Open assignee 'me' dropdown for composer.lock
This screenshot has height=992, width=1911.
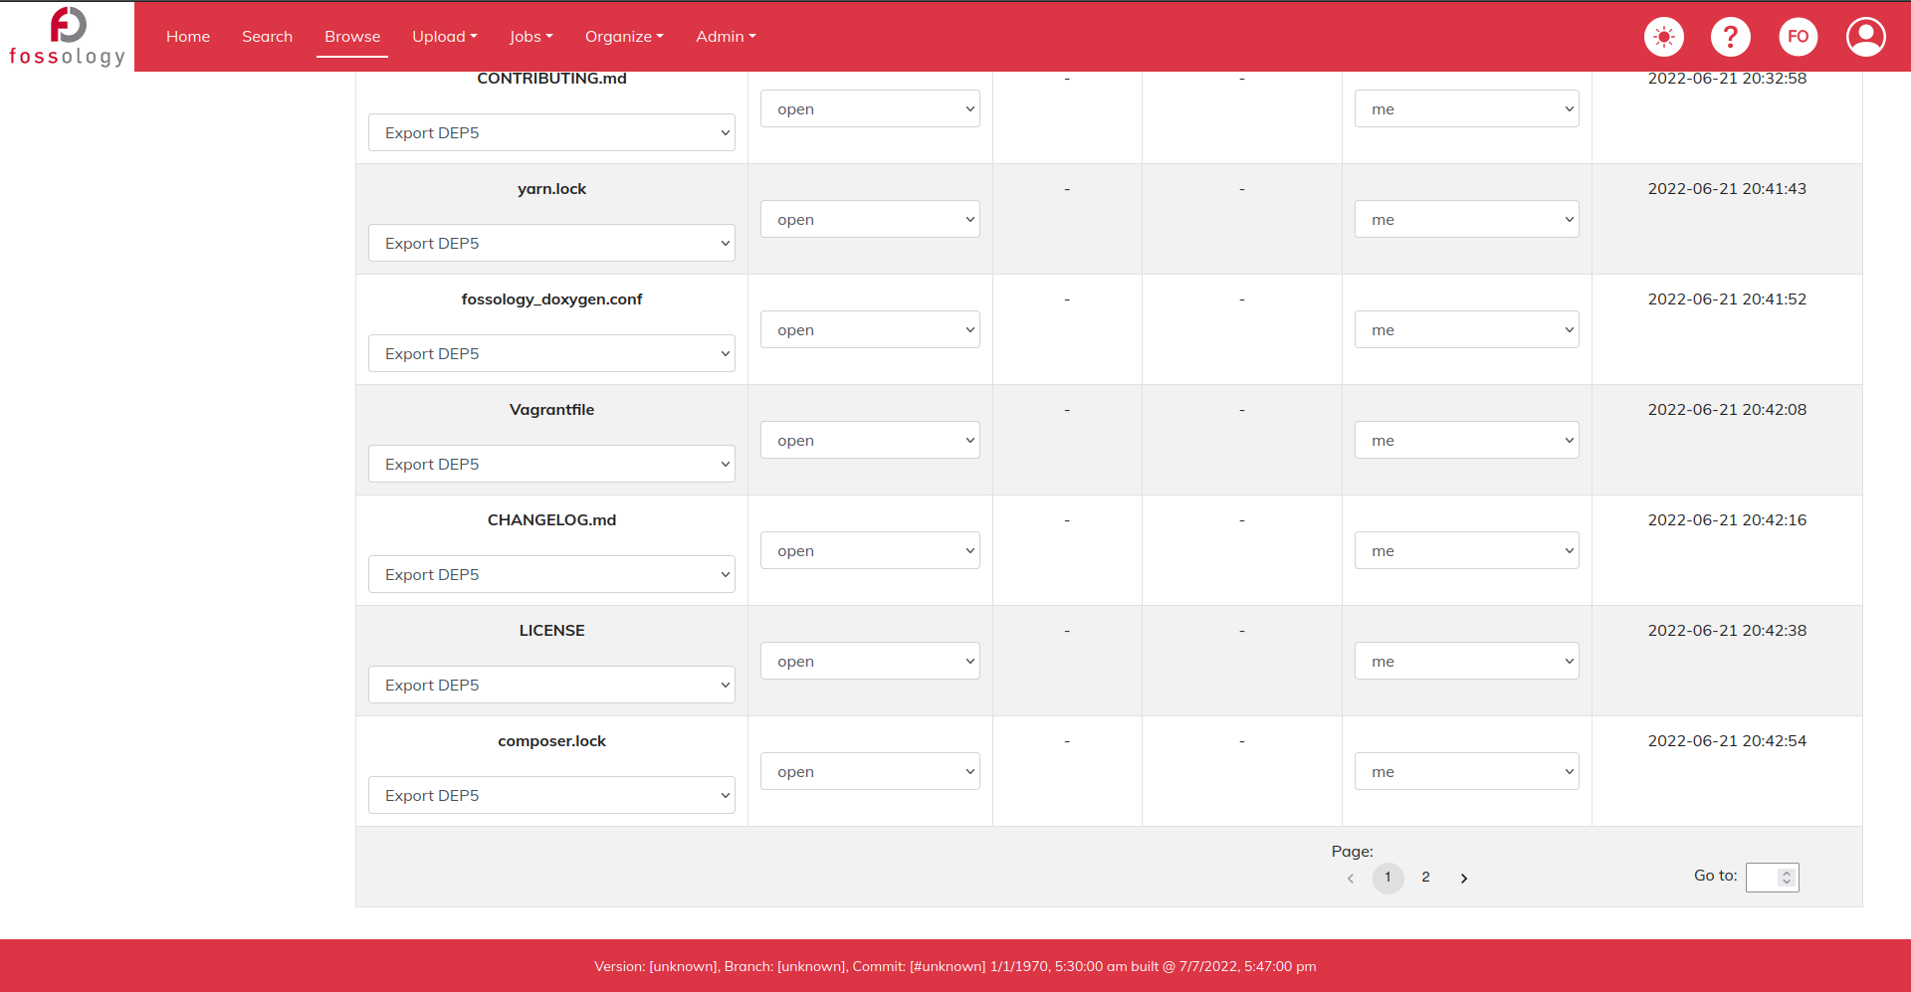(x=1466, y=771)
